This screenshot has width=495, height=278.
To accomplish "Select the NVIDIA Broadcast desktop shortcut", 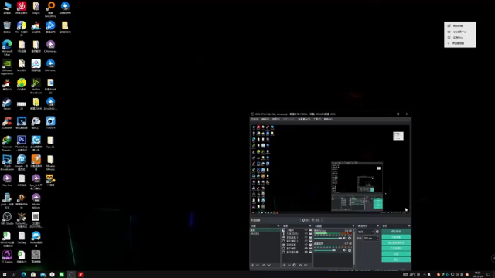I will click(x=36, y=86).
